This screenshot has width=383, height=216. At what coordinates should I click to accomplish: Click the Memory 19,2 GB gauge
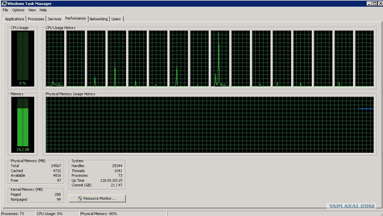(x=23, y=124)
